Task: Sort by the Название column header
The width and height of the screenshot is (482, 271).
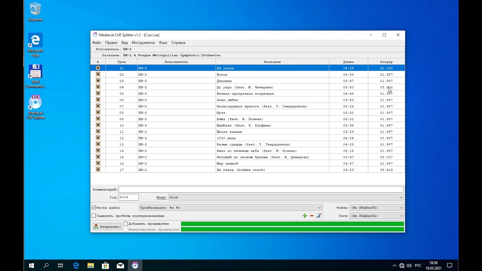Action: coord(272,62)
